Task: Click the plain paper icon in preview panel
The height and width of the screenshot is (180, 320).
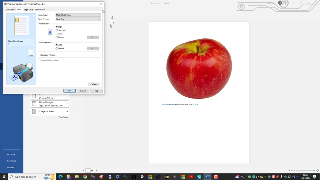Action: pos(31,53)
